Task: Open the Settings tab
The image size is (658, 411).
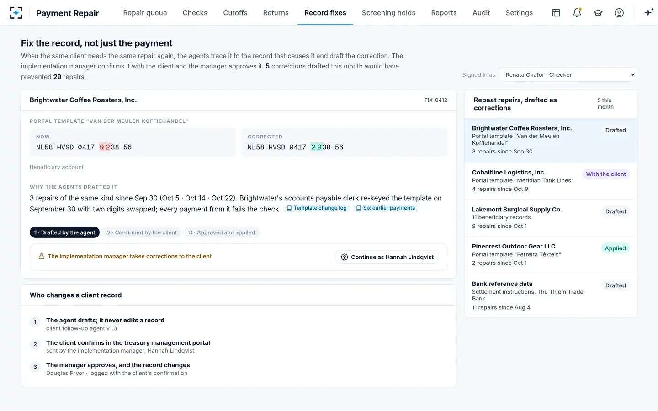Action: click(x=519, y=13)
